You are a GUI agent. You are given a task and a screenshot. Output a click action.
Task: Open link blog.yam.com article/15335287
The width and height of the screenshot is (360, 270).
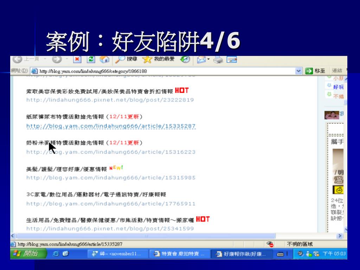coord(111,126)
